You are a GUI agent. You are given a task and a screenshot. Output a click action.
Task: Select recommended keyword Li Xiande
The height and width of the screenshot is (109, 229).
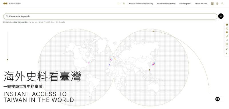coord(61,22)
